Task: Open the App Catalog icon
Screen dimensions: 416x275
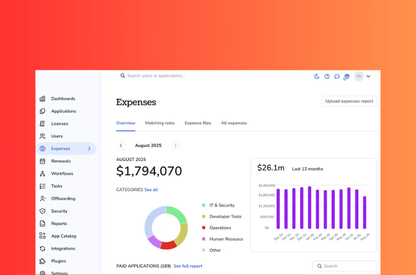Action: point(43,236)
